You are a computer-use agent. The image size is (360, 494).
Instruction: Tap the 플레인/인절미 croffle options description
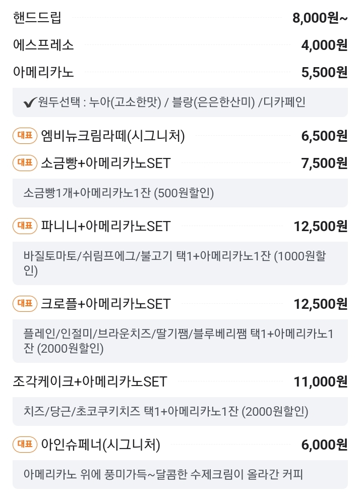click(180, 341)
